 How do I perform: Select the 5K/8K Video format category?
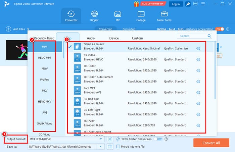click(x=45, y=123)
